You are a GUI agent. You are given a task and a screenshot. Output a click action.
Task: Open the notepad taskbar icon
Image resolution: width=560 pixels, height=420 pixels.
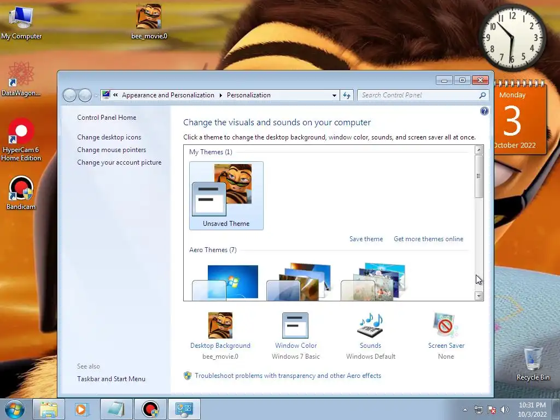click(116, 409)
